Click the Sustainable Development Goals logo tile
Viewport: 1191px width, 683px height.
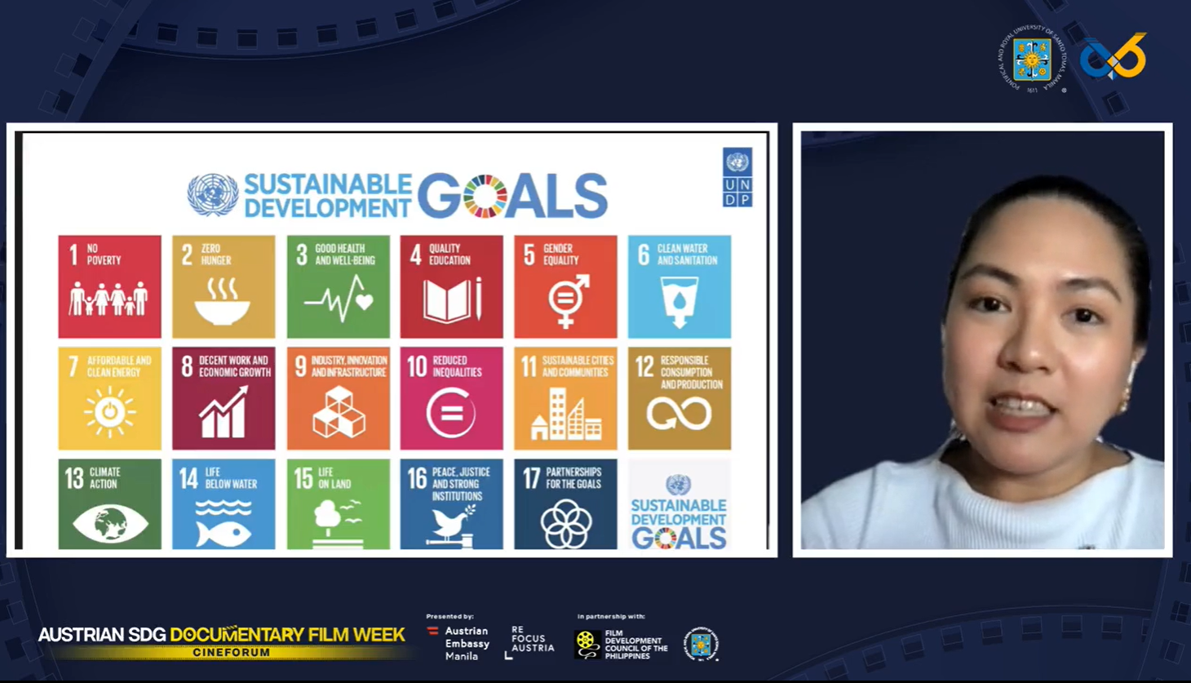680,504
